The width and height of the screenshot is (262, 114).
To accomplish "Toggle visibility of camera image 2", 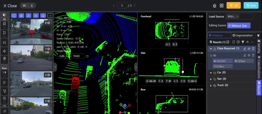I will (x=49, y=75).
